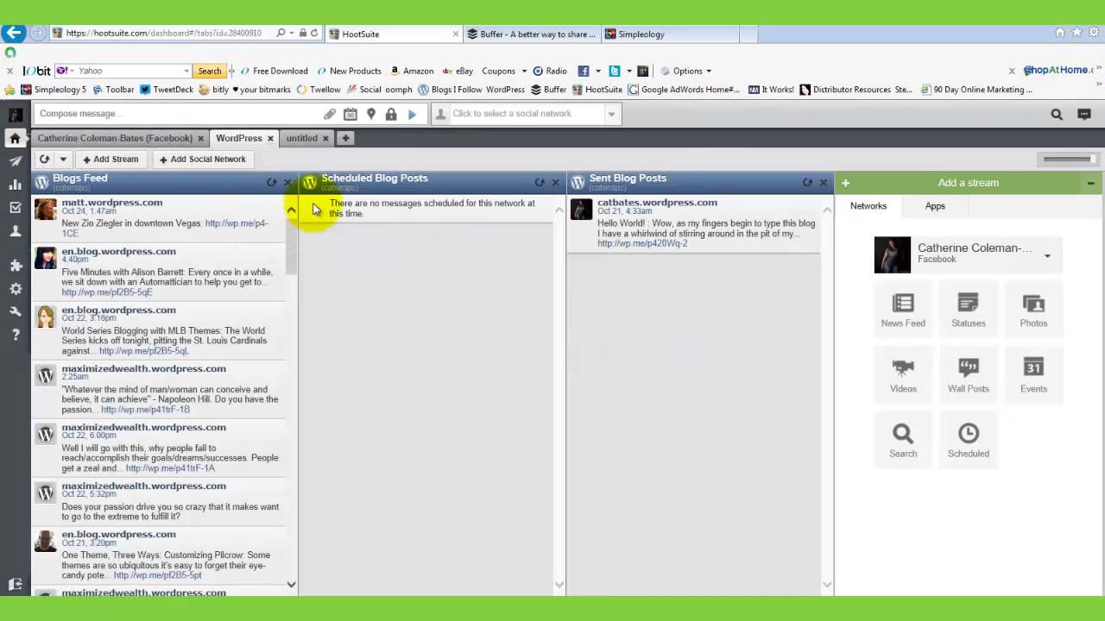Screen dimensions: 1105x621
Task: Select the WordPress dashboard tab
Action: point(239,138)
